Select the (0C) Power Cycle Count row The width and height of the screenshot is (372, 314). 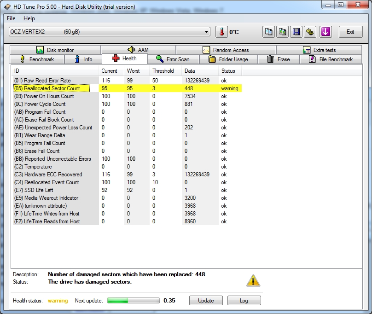(128, 104)
